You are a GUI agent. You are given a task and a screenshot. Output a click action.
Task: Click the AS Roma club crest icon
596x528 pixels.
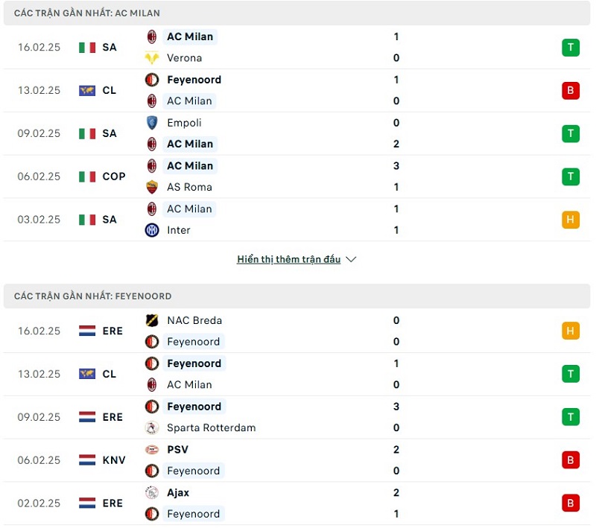(x=152, y=187)
